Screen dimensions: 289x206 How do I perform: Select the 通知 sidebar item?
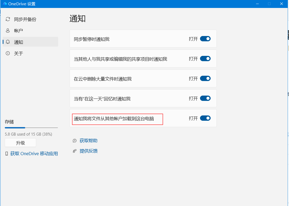[x=30, y=42]
